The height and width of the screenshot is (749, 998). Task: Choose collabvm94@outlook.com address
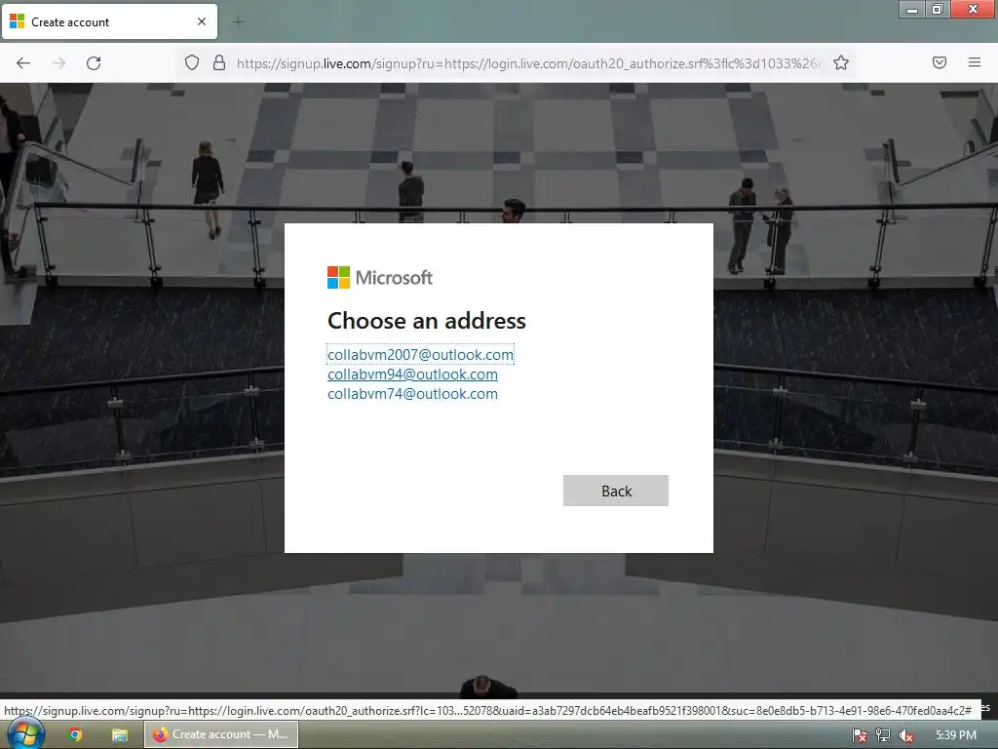coord(412,374)
